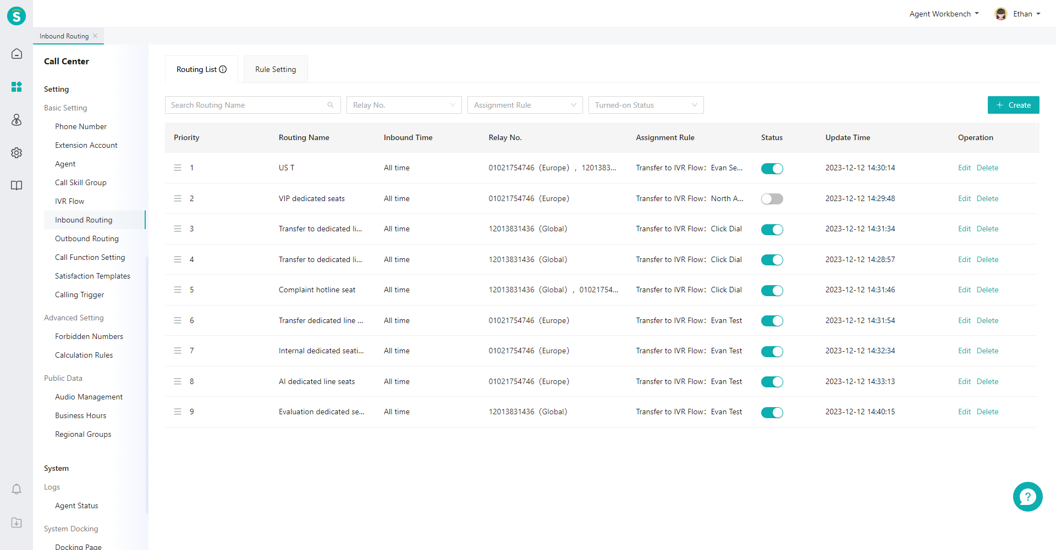Delete the VIP dedicated seats routing

click(x=987, y=198)
